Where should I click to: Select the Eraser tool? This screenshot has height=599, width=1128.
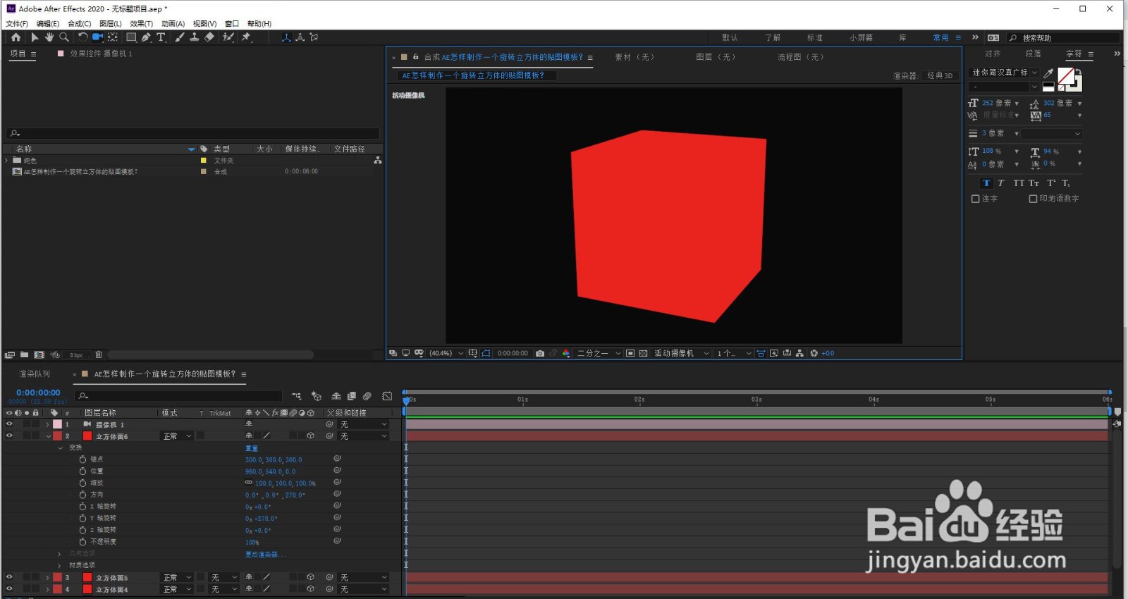209,37
